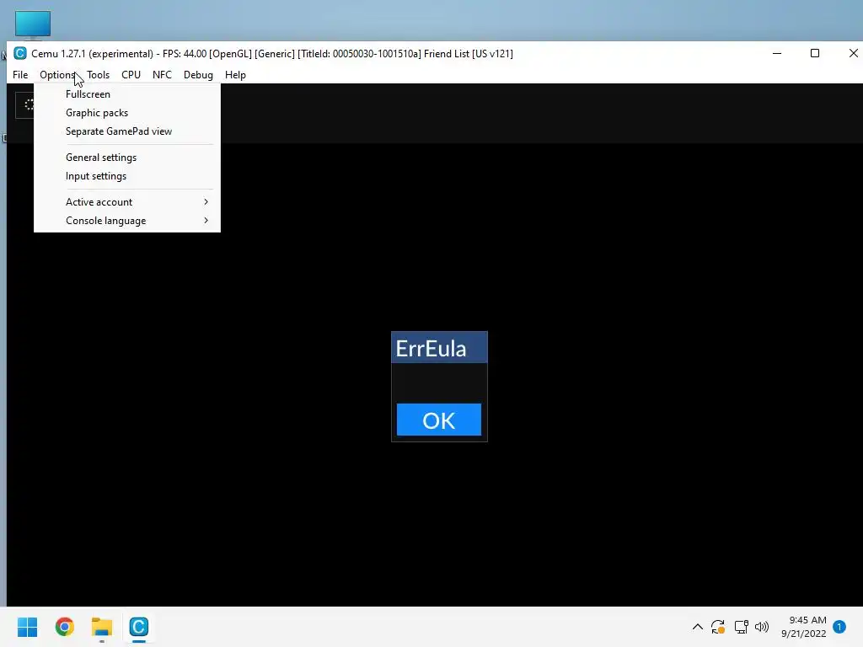Click the Cemu icon in title bar
The height and width of the screenshot is (647, 863).
[20, 53]
